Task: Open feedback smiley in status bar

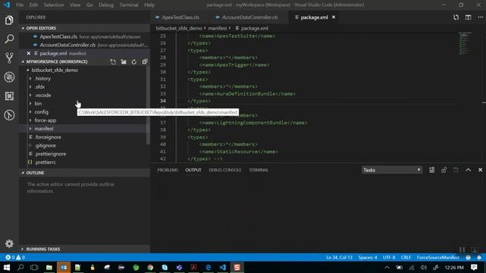Action: [468, 258]
